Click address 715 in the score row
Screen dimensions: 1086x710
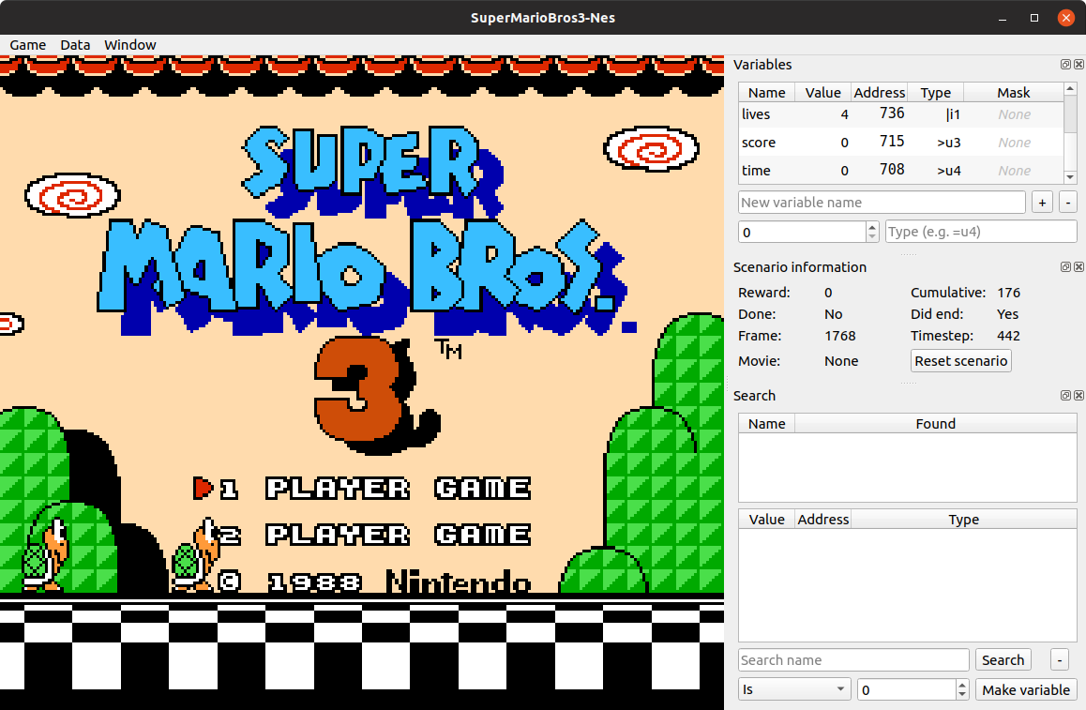coord(892,142)
